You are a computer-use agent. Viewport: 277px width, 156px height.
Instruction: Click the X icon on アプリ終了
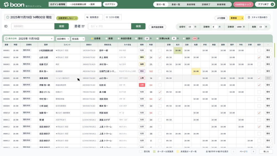(x=272, y=4)
